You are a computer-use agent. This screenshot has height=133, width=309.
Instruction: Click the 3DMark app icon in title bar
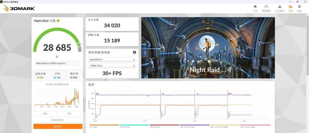[x=2, y=2]
